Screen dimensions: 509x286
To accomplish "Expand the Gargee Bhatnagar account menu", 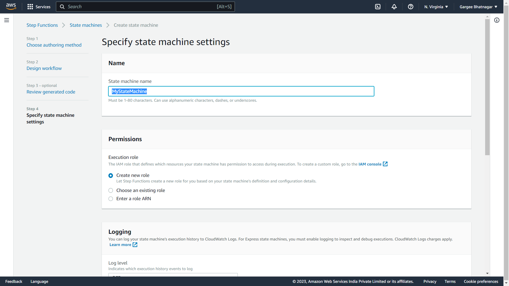I will point(478,7).
